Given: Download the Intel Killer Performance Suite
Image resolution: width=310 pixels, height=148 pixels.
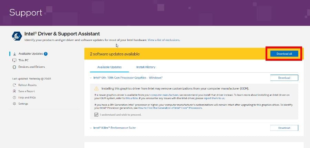Looking at the screenshot, I should click(x=284, y=128).
